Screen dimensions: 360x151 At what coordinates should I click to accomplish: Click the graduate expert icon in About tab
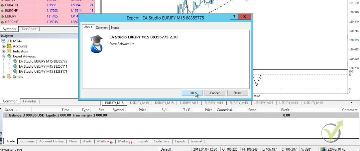(x=96, y=44)
